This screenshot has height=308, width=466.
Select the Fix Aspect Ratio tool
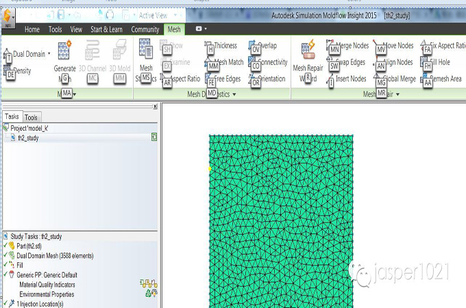443,46
